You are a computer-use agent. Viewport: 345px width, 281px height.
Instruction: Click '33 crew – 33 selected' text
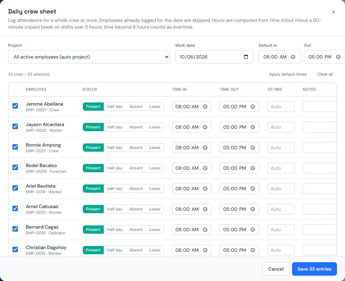(29, 74)
